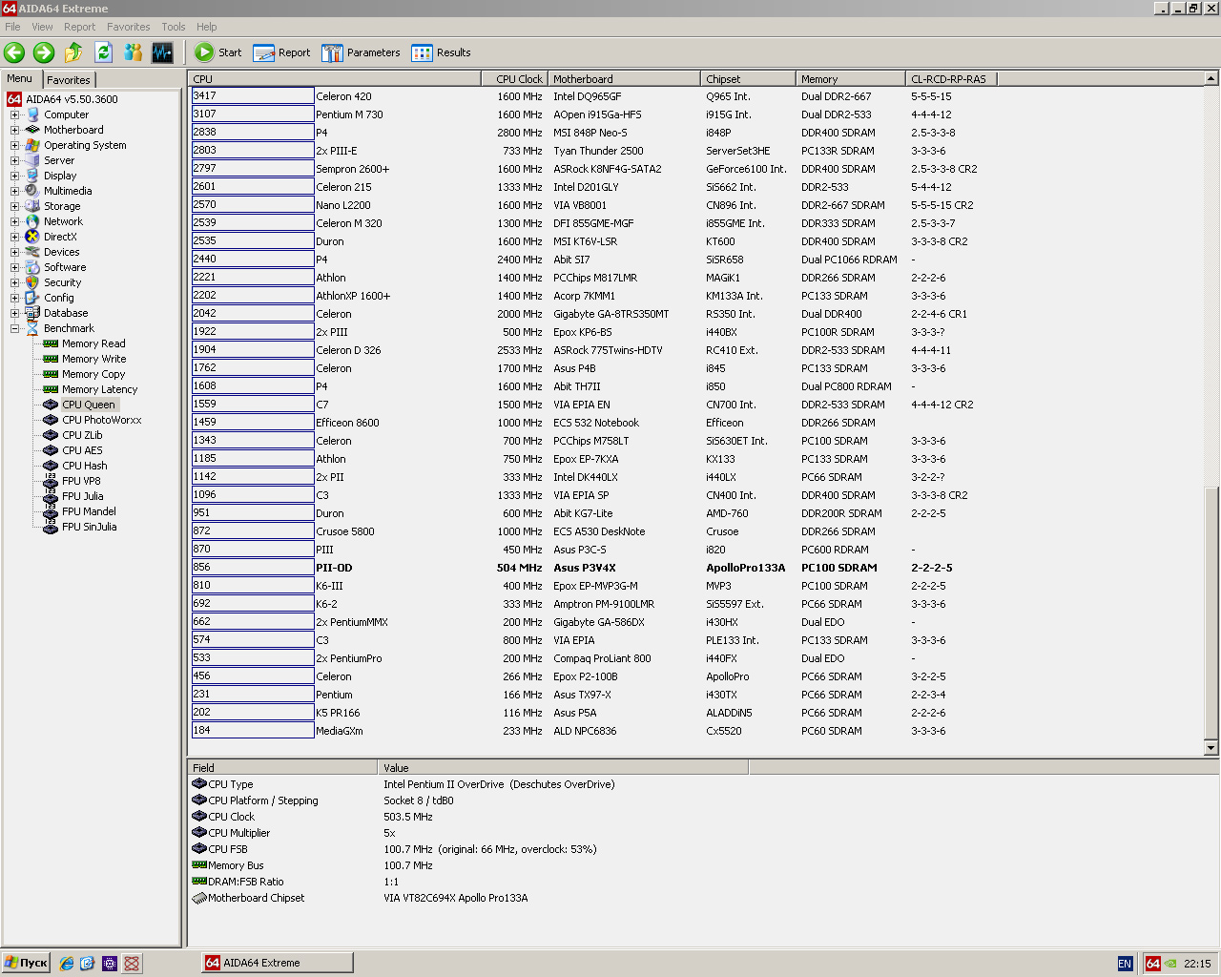Click the graph monitor toolbar icon
The width and height of the screenshot is (1221, 977).
(163, 52)
